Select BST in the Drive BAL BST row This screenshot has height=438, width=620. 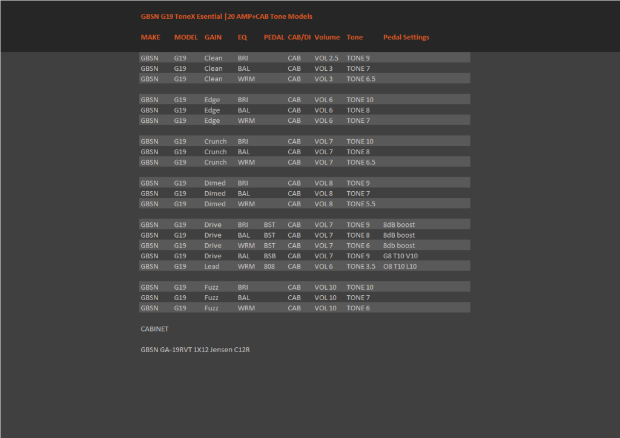(x=269, y=235)
